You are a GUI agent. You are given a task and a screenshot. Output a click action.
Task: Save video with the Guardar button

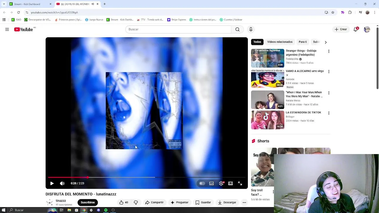coord(203,202)
